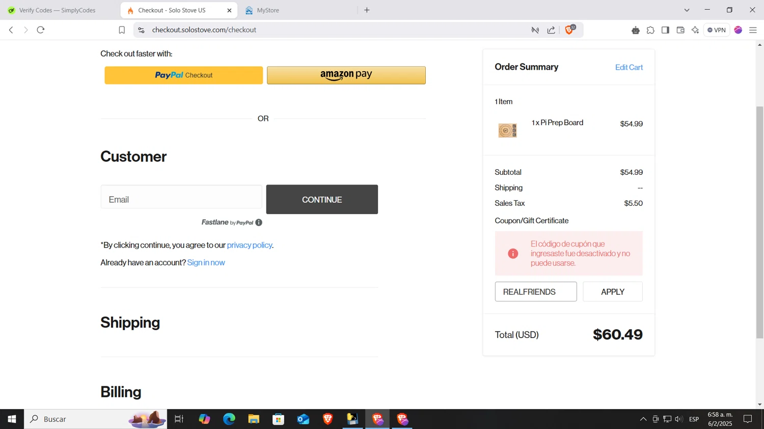The width and height of the screenshot is (764, 429).
Task: Click the 1 x Pi Prep Board text
Action: [x=557, y=122]
